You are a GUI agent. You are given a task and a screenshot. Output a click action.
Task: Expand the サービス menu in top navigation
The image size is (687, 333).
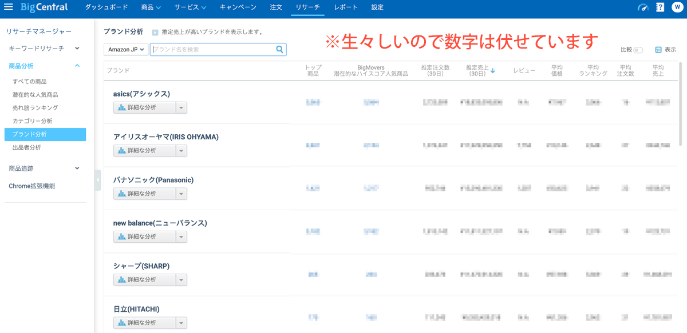[191, 7]
